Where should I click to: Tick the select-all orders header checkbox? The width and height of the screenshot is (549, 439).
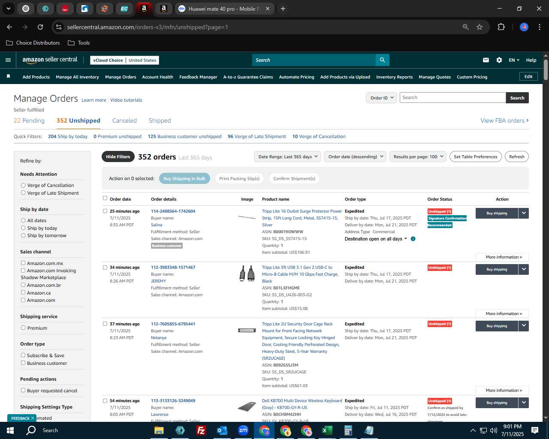(105, 198)
